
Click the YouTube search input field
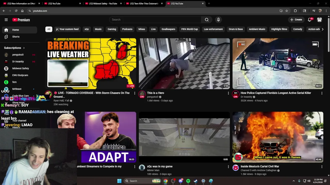click(155, 20)
